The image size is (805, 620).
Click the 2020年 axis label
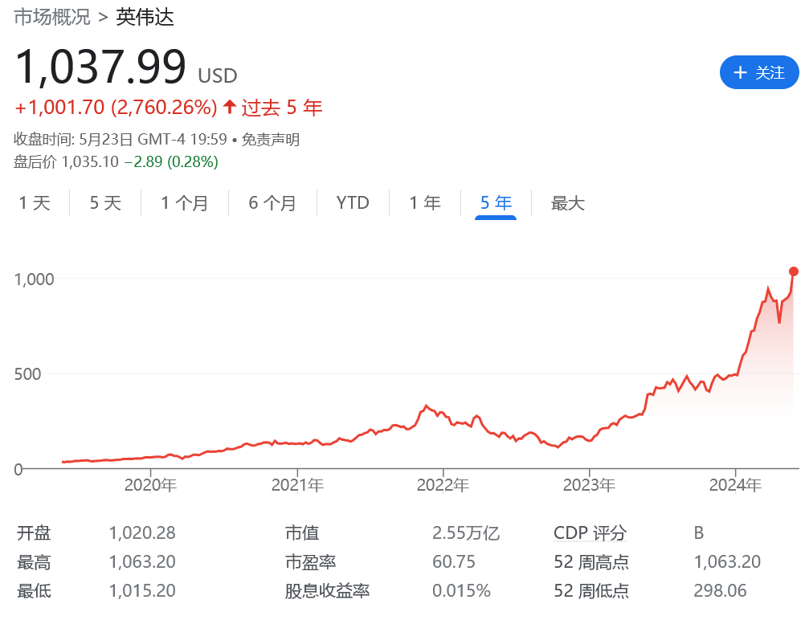[x=150, y=485]
